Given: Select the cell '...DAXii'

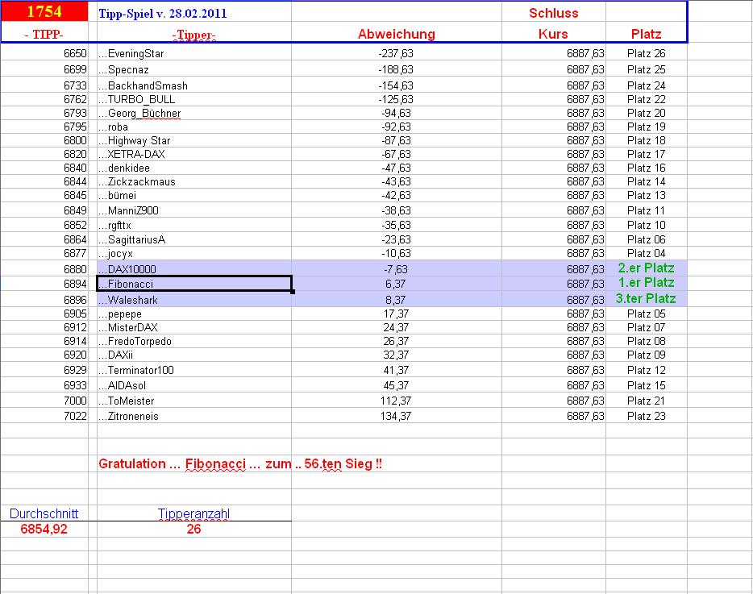Looking at the screenshot, I should tap(194, 355).
